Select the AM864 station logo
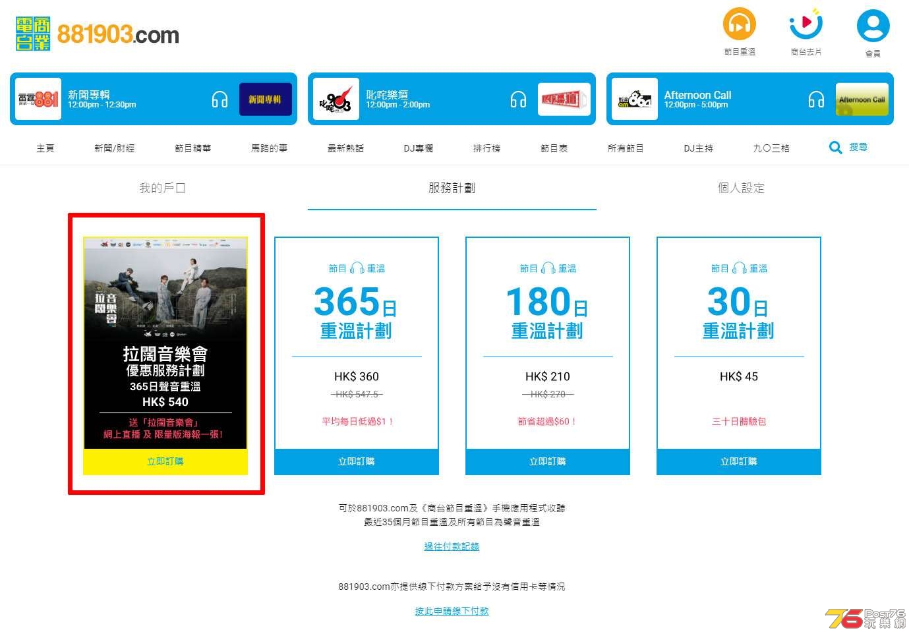This screenshot has height=632, width=909. tap(634, 99)
